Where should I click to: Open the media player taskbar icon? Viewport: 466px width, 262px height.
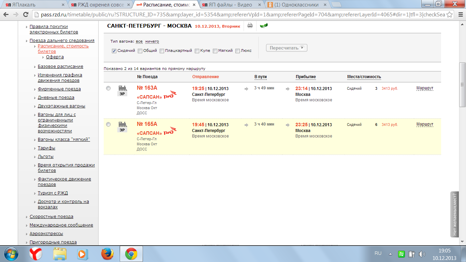(82, 254)
